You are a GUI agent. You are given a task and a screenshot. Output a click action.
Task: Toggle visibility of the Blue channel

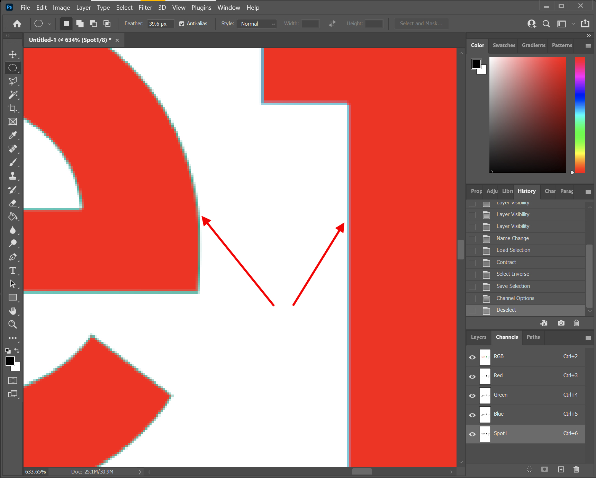472,415
